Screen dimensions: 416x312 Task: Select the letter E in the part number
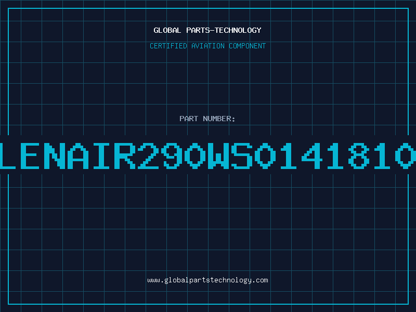pos(32,155)
